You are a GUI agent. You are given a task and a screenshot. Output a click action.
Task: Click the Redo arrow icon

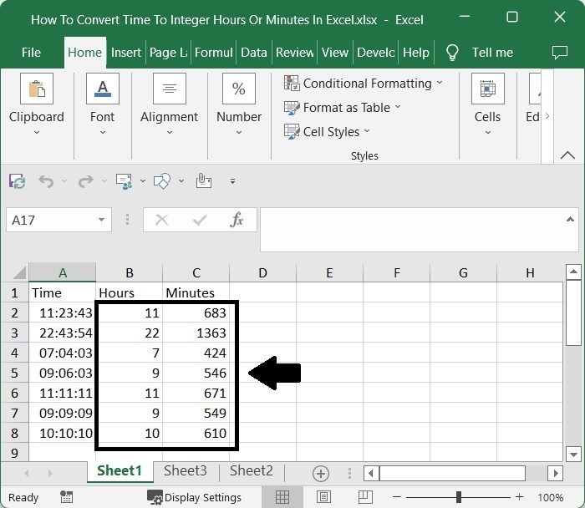[x=84, y=181]
